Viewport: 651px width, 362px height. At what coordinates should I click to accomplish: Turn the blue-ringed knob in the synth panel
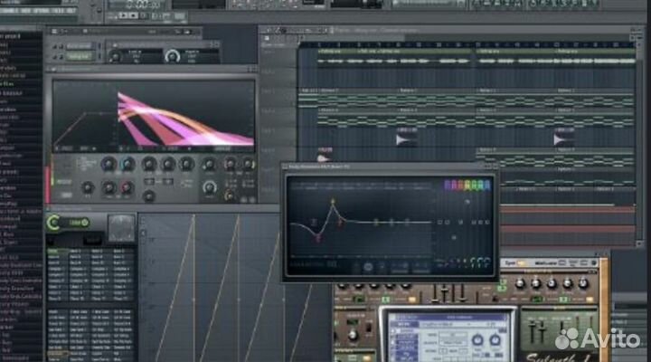pos(127,164)
